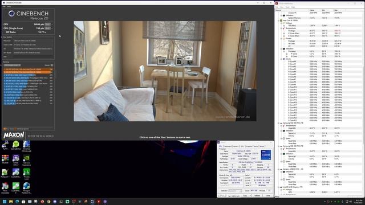Click the Value column header in HWMonitor
The height and width of the screenshot is (205, 365).
tap(314, 10)
